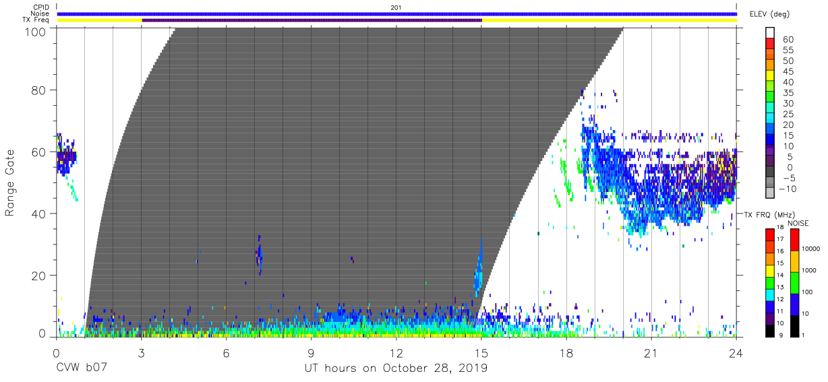This screenshot has height=382, width=828.
Task: Click the TX Freq row label at top left
Action: click(36, 20)
